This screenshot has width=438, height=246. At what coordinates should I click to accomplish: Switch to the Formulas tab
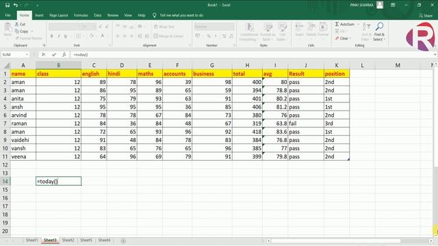point(81,15)
